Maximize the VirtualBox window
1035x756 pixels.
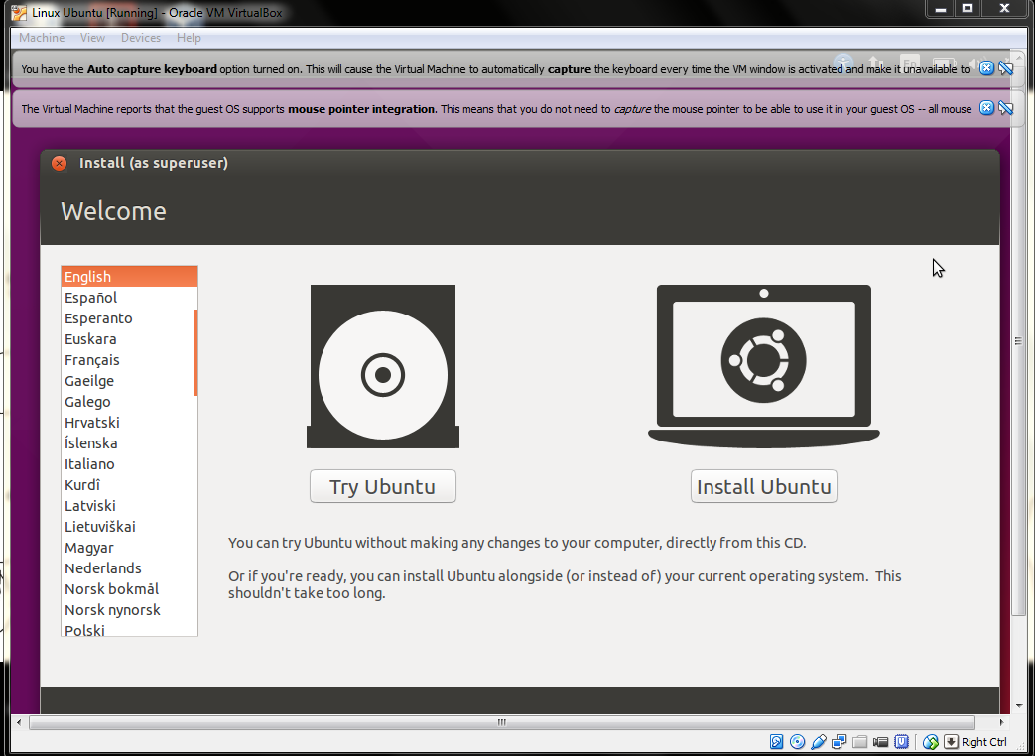pyautogui.click(x=968, y=9)
